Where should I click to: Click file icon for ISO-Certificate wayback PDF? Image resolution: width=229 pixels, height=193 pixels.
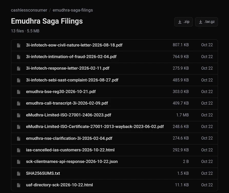tap(18, 127)
